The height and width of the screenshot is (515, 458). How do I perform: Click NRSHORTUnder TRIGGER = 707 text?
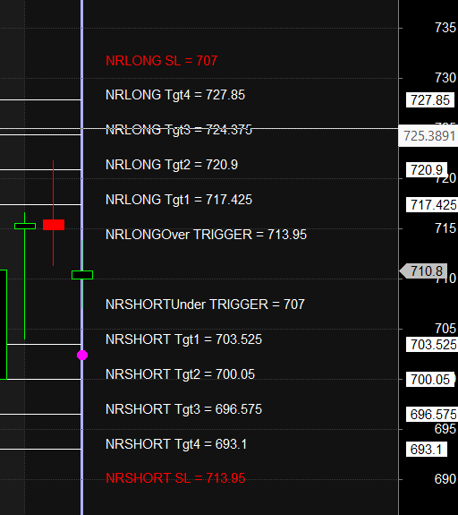tap(205, 305)
